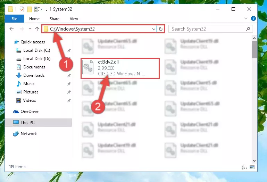Open the File ribbon tab
This screenshot has width=267, height=182.
[x=14, y=19]
